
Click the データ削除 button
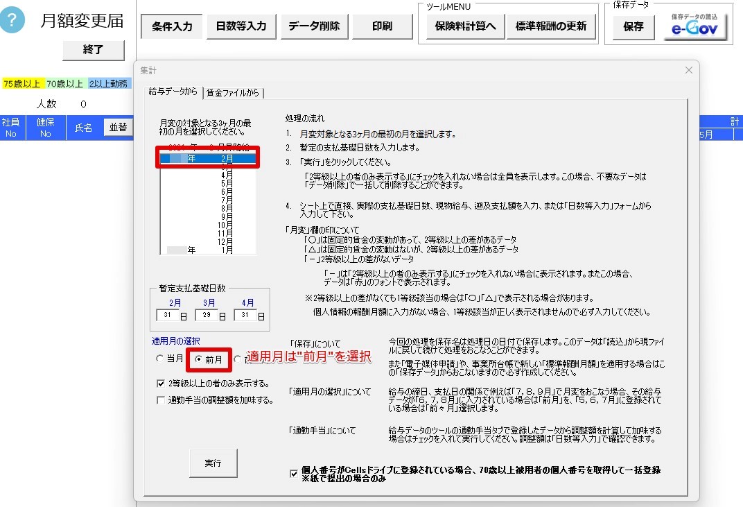coord(314,26)
